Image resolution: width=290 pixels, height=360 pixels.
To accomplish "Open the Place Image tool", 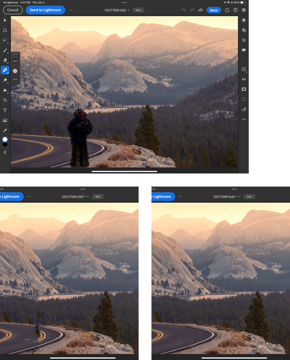I will (x=5, y=120).
